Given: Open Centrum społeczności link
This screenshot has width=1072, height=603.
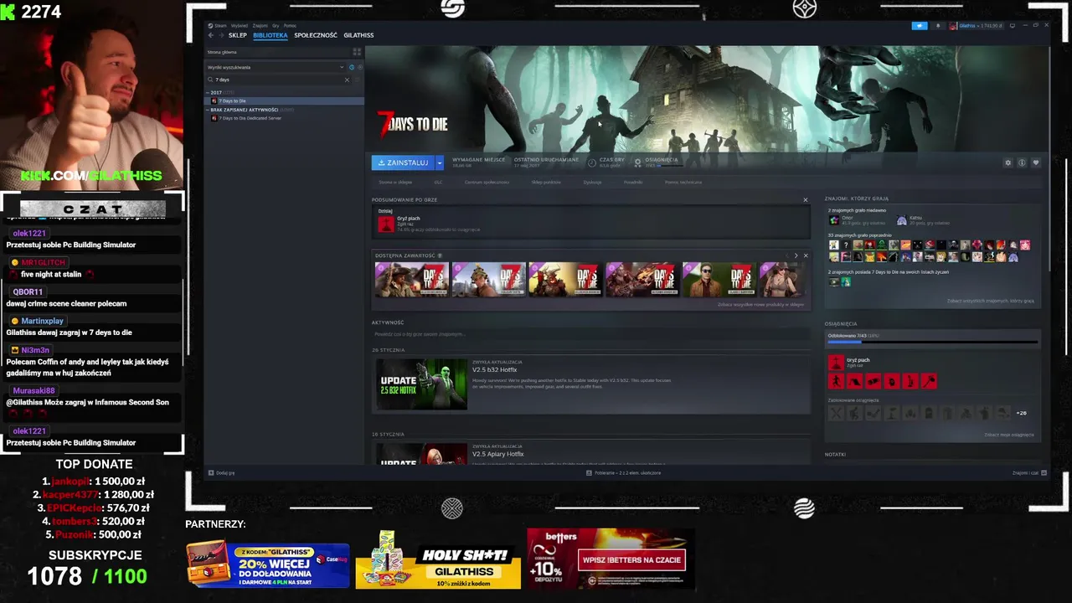Looking at the screenshot, I should (487, 182).
